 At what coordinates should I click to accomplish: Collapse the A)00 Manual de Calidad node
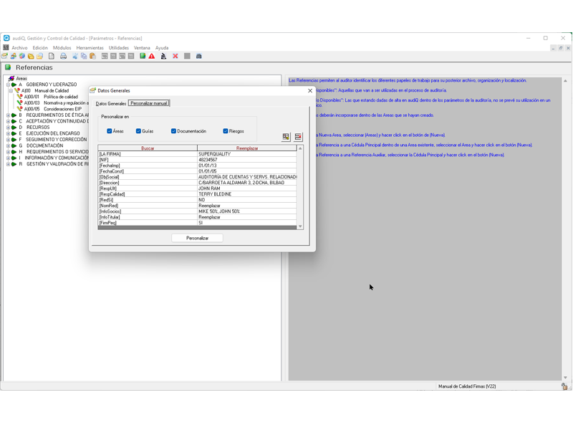tap(11, 91)
